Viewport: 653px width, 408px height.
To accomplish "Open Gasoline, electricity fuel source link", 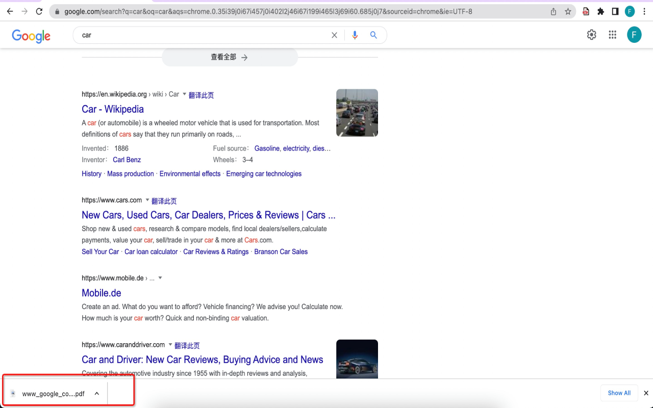I will point(292,148).
